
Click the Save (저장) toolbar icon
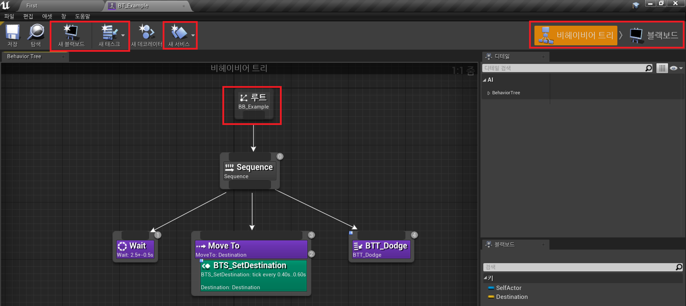[x=13, y=35]
